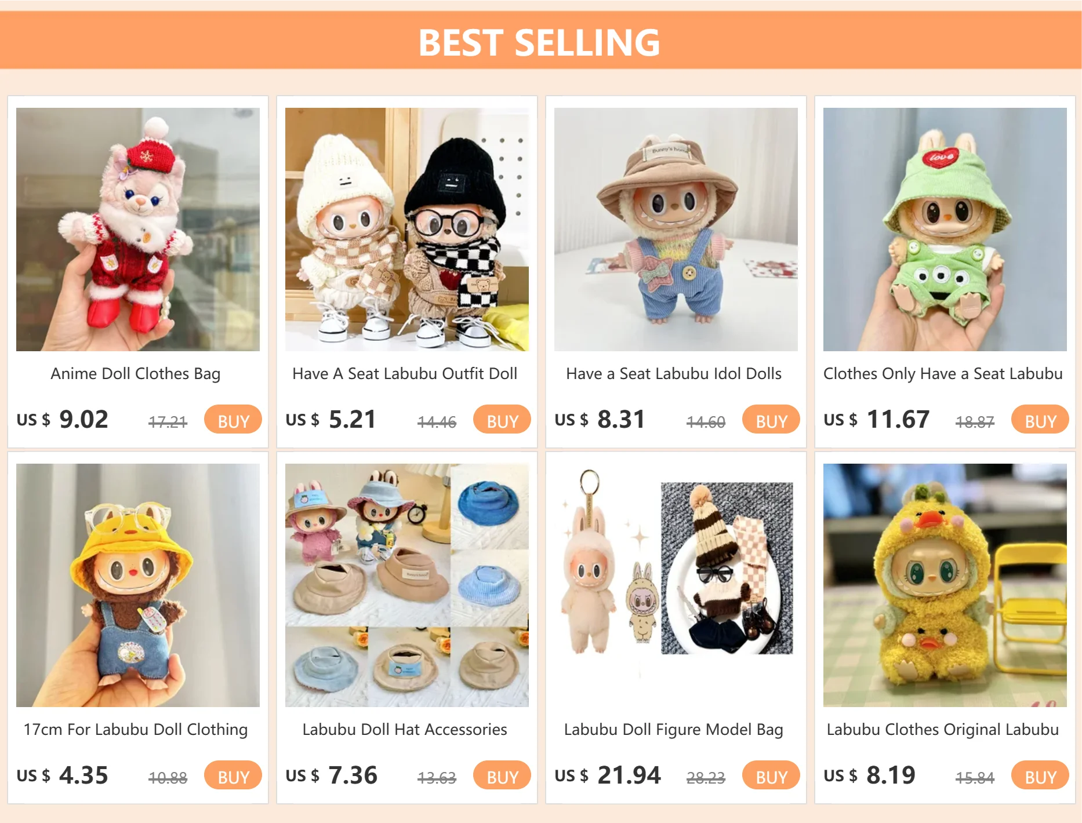Open the pink bunny keychain product image
This screenshot has height=823, width=1082.
[x=676, y=585]
